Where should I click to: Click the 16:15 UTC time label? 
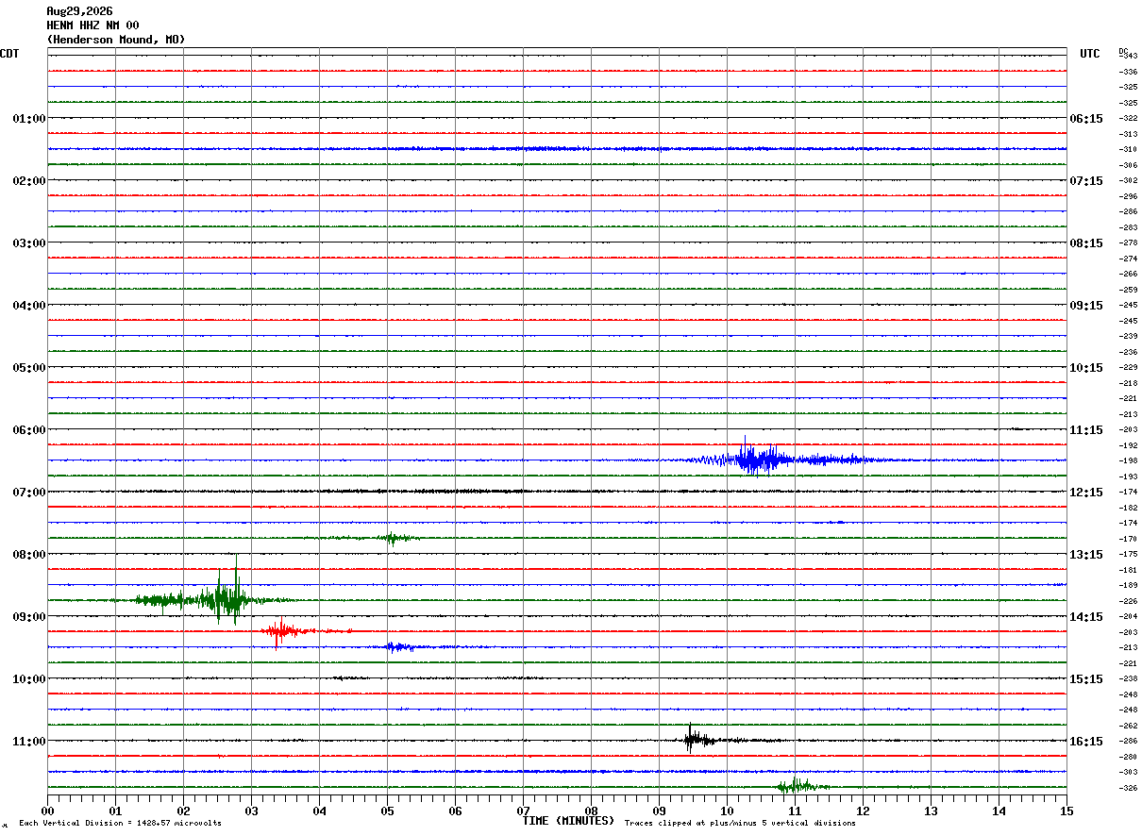point(1086,742)
